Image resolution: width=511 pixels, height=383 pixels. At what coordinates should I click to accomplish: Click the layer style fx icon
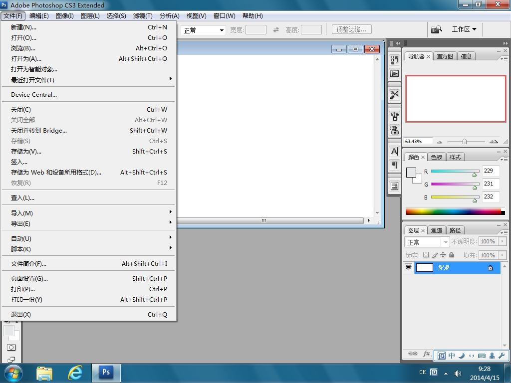click(x=427, y=354)
